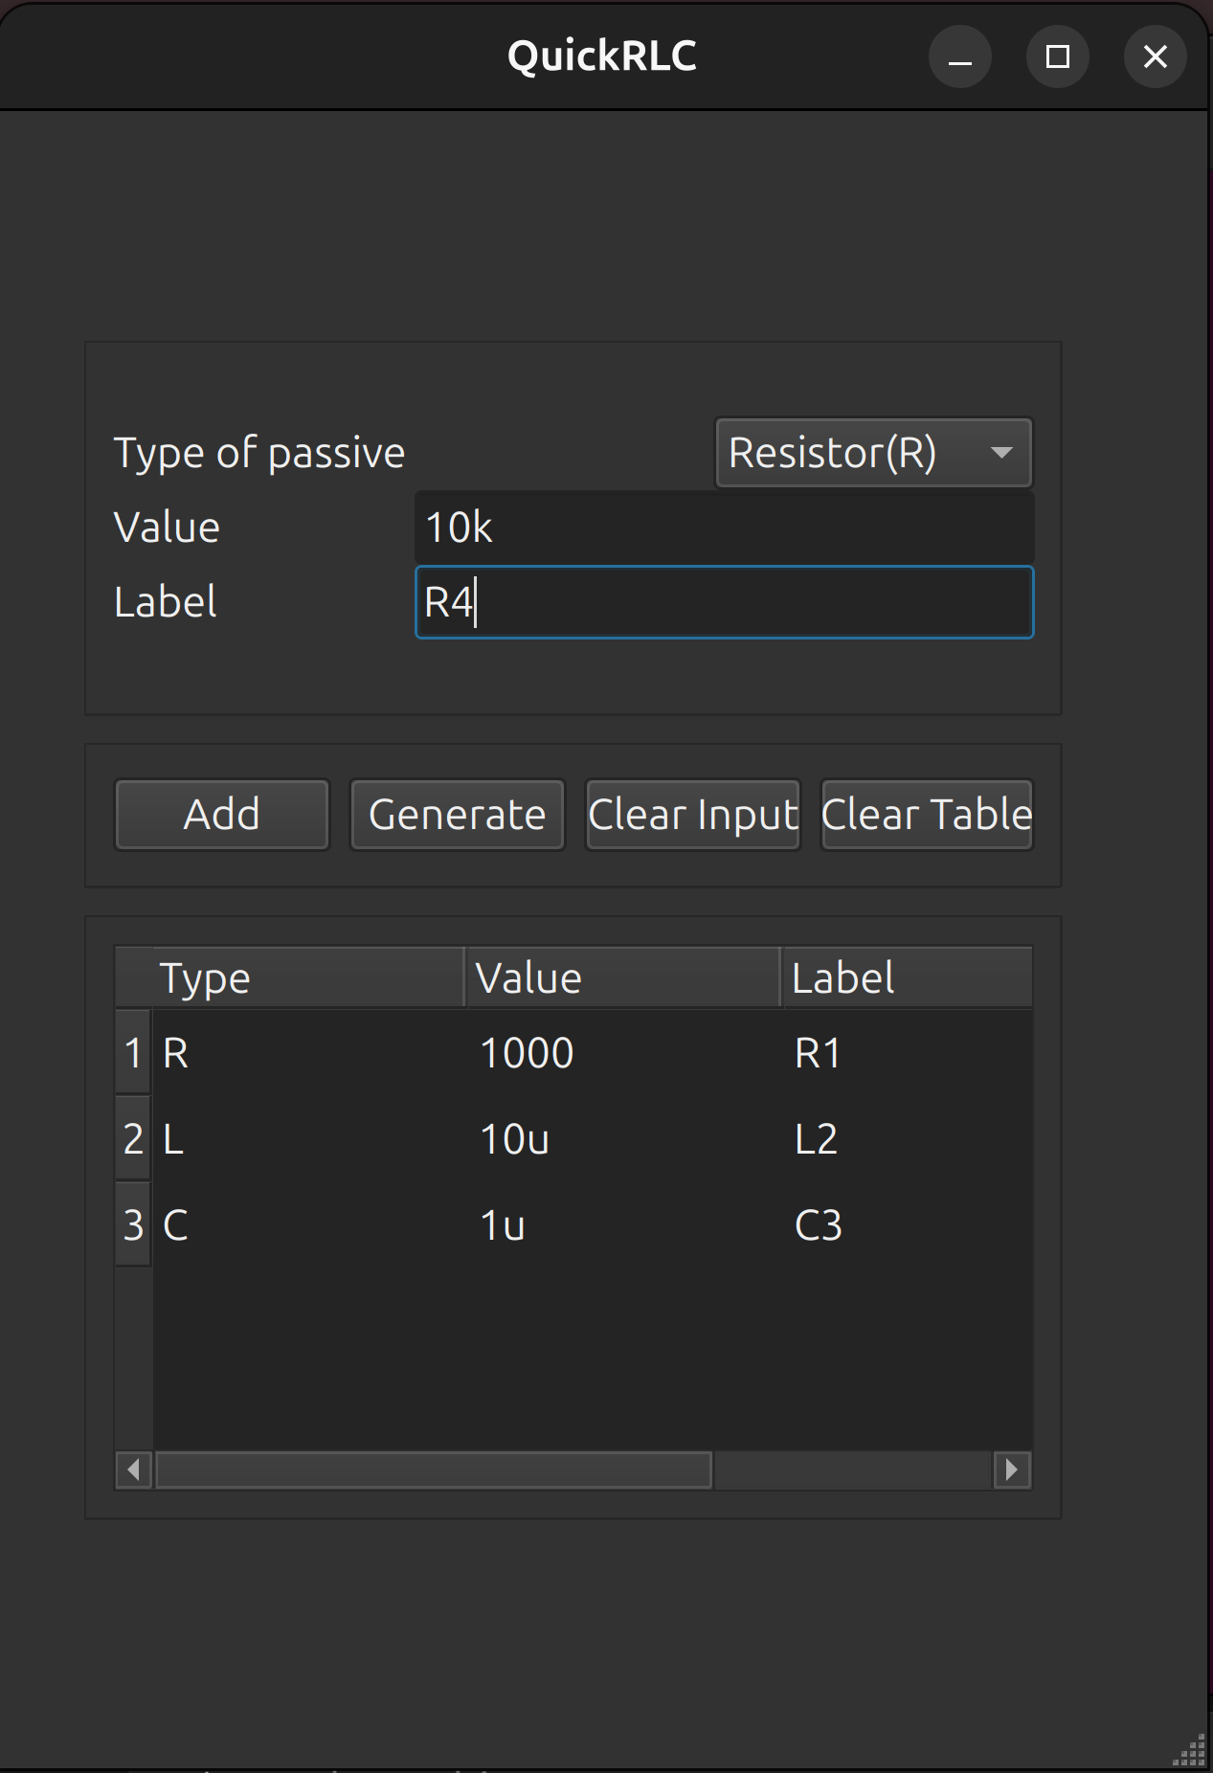Select row header number 1
Image resolution: width=1213 pixels, height=1773 pixels.
tap(133, 1053)
